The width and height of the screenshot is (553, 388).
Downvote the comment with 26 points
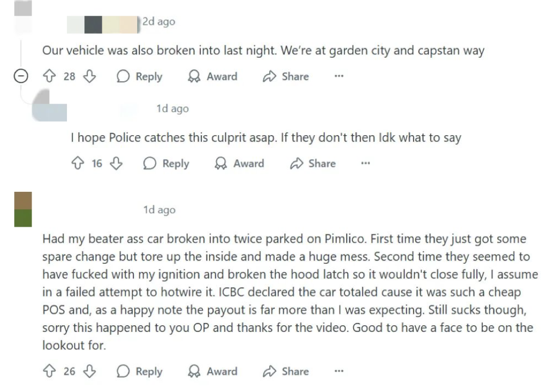coord(90,371)
